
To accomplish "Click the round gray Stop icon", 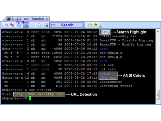I will (x=19, y=25).
